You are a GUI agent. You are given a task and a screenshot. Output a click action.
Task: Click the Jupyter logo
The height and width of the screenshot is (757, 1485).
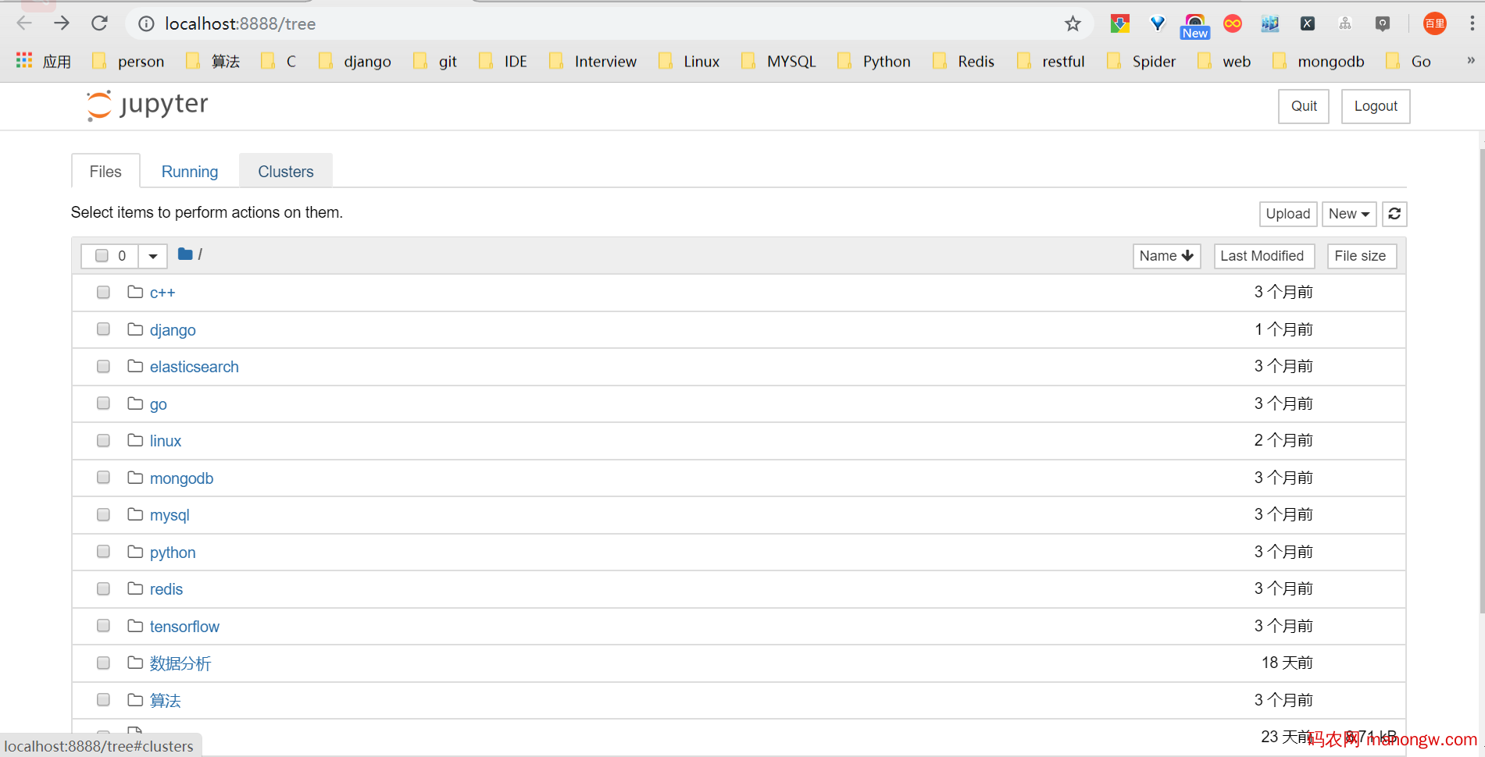coord(146,105)
